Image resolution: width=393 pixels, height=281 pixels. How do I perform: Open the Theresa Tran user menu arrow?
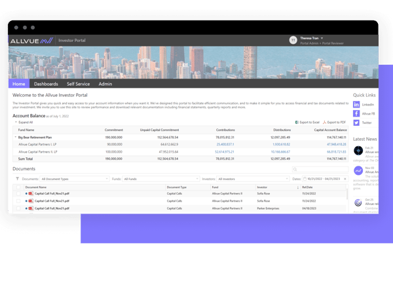coord(322,39)
